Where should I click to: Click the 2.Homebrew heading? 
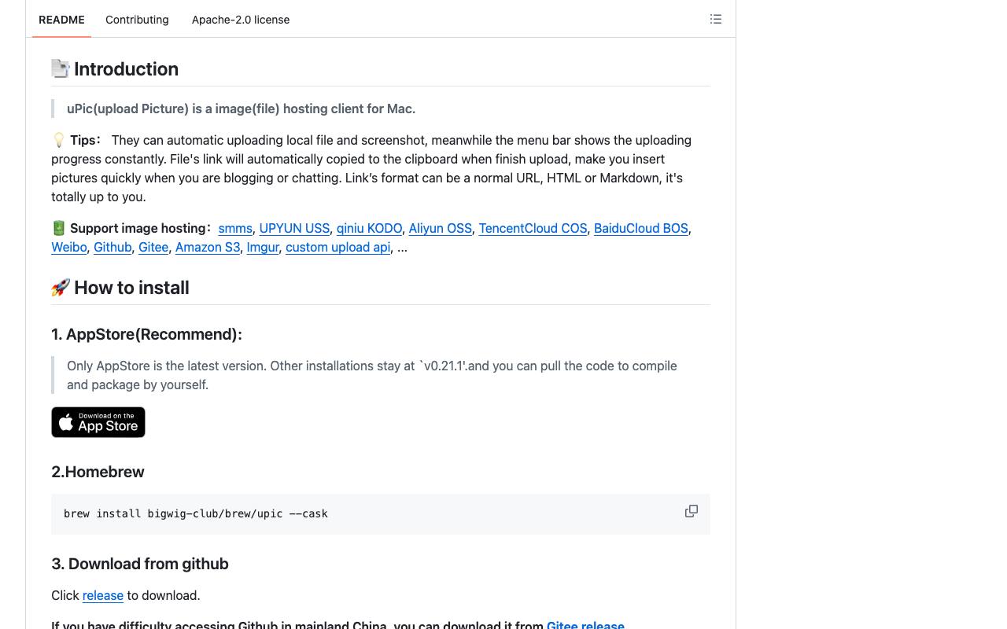(98, 472)
